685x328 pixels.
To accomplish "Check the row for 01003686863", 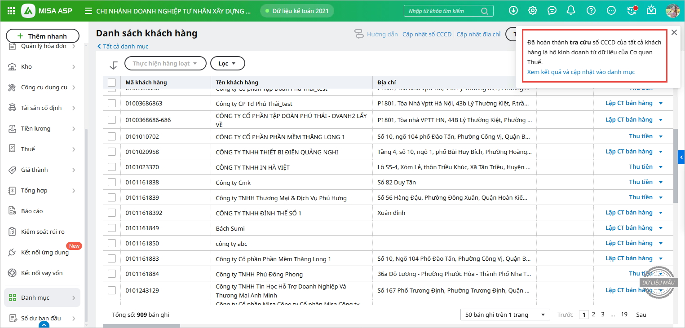I will (112, 103).
